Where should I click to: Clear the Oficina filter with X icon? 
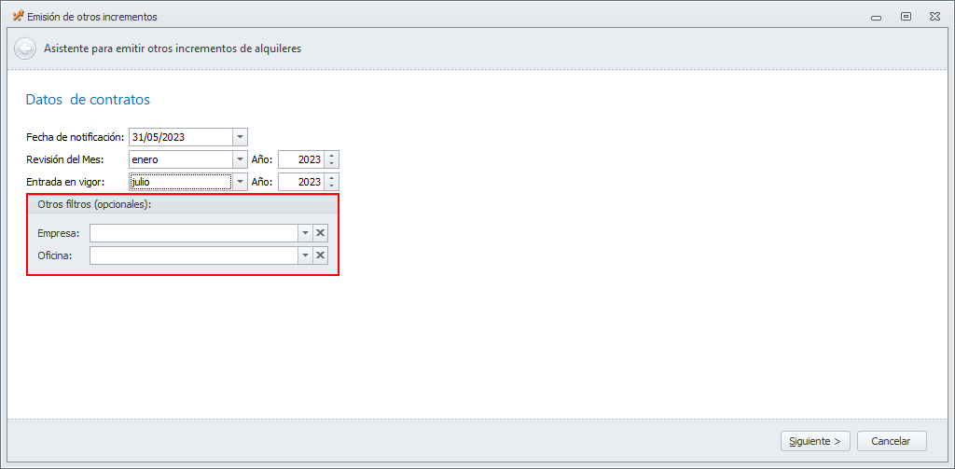[x=321, y=255]
